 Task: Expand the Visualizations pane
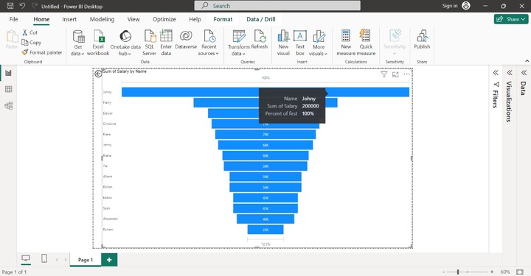pos(510,73)
